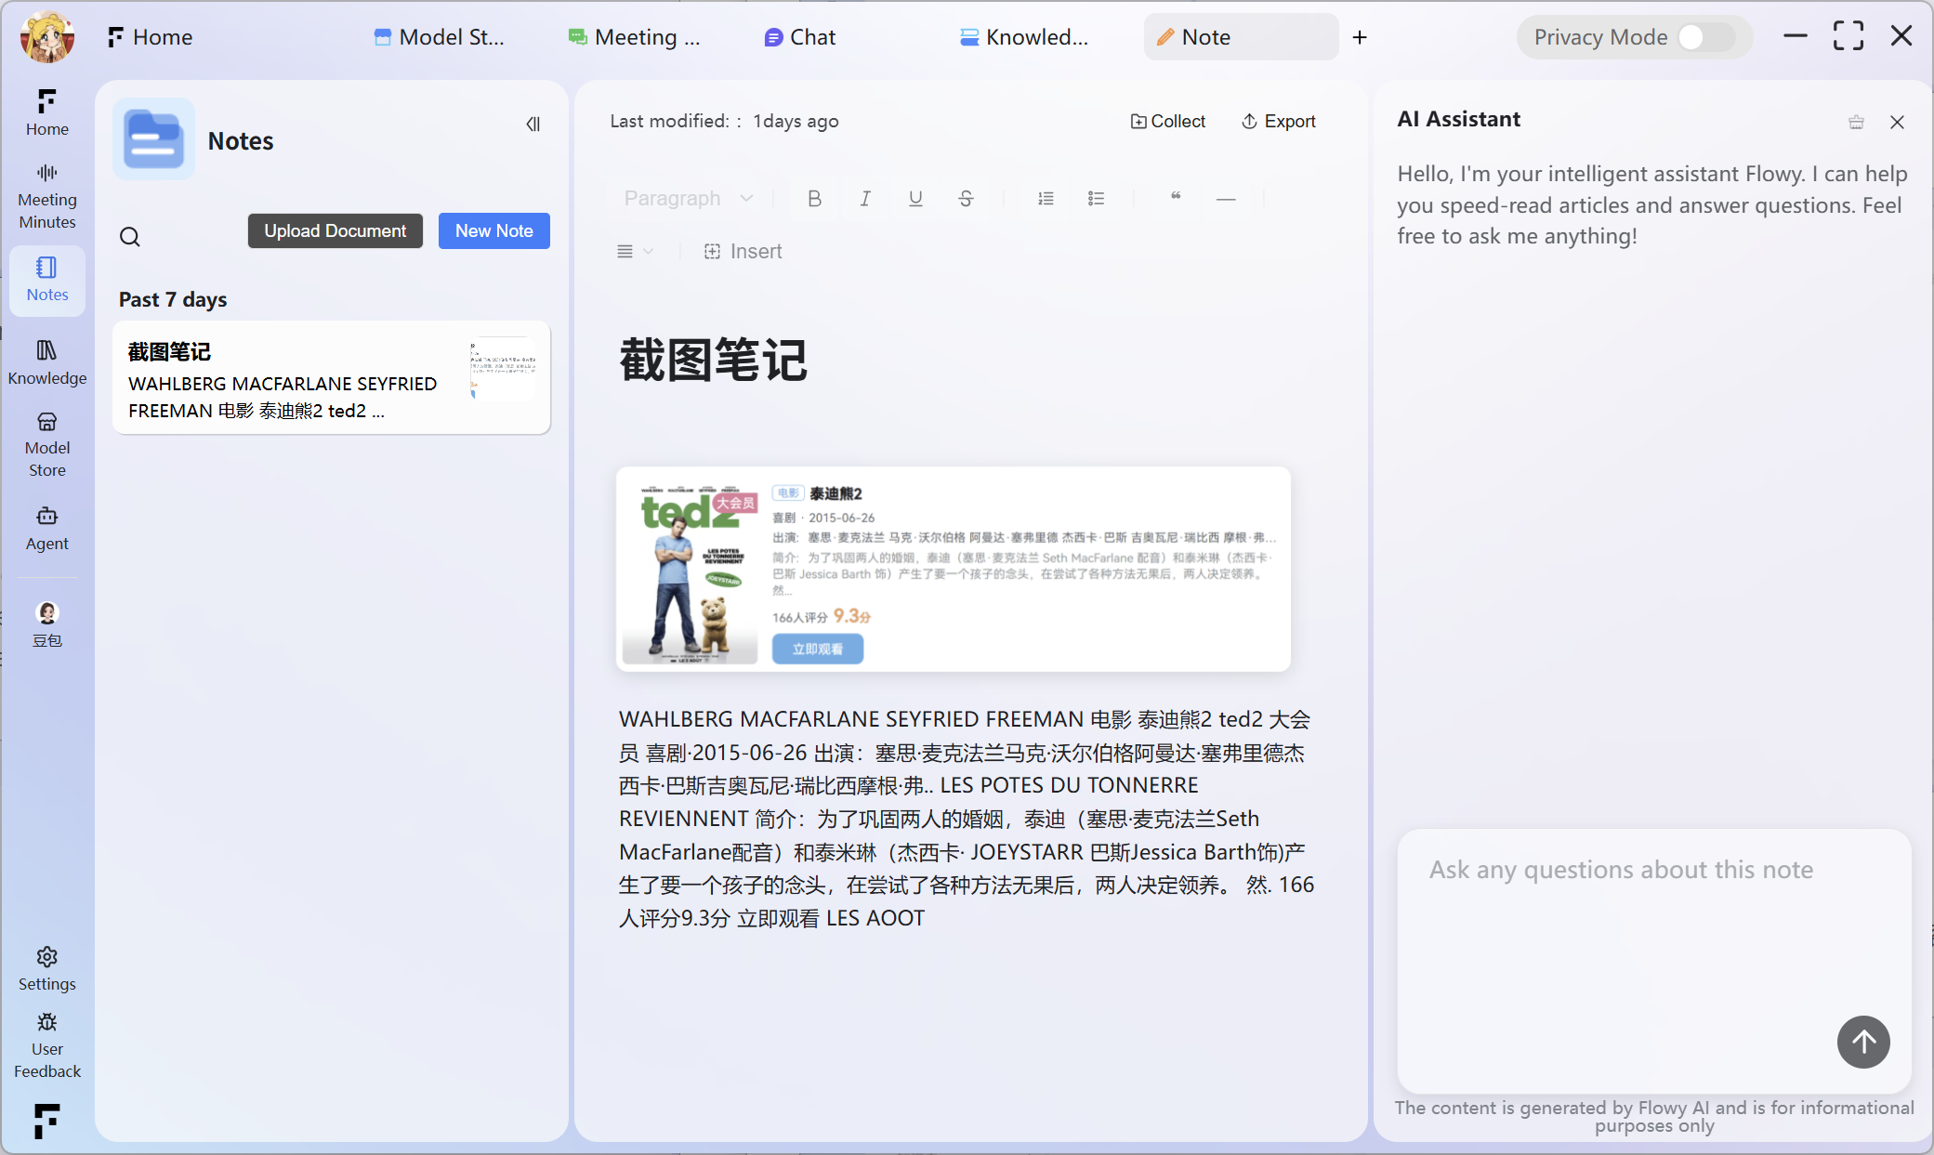Screen dimensions: 1934x1155
Task: Open the Knowledge section in sidebar
Action: tap(46, 361)
